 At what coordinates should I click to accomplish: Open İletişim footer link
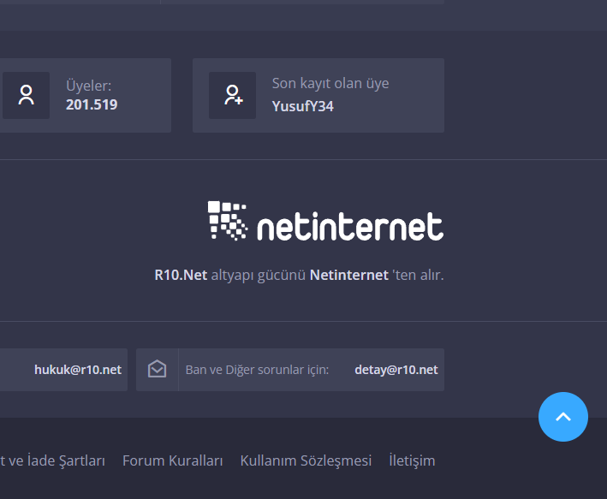click(x=412, y=460)
